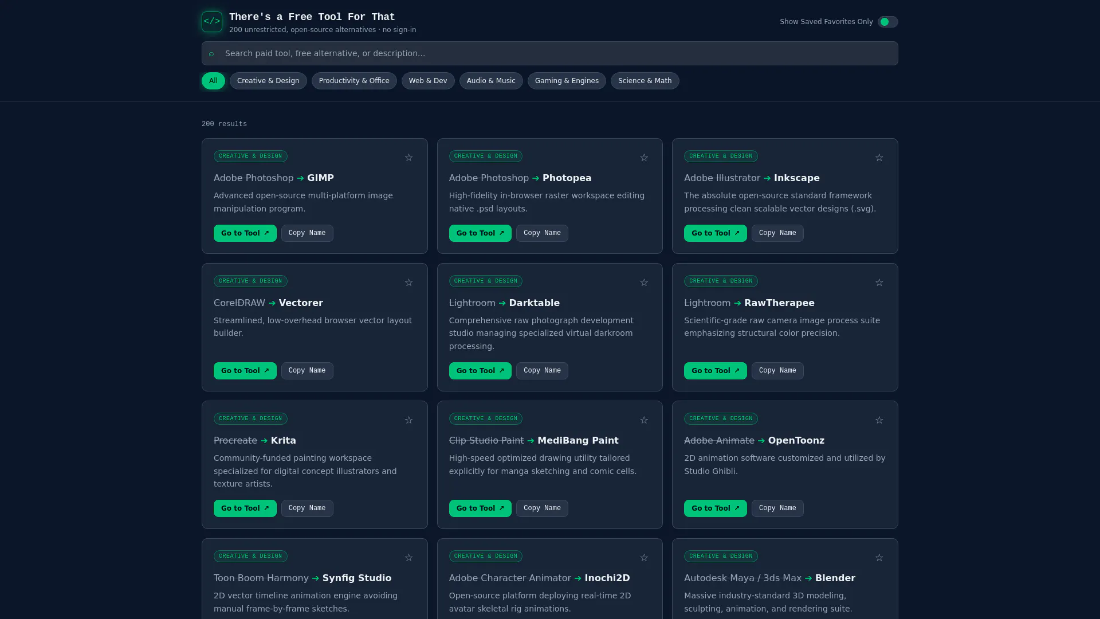Click the 200 results count text

click(x=224, y=124)
